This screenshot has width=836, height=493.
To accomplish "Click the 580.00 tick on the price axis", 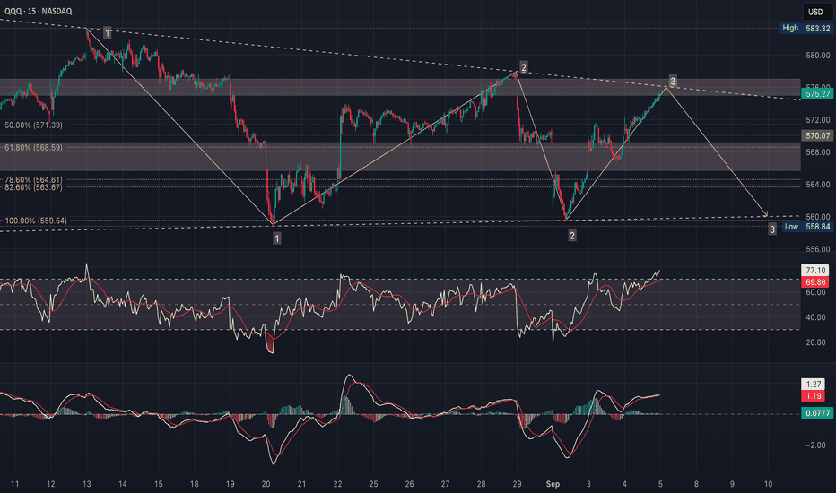I will click(x=817, y=56).
